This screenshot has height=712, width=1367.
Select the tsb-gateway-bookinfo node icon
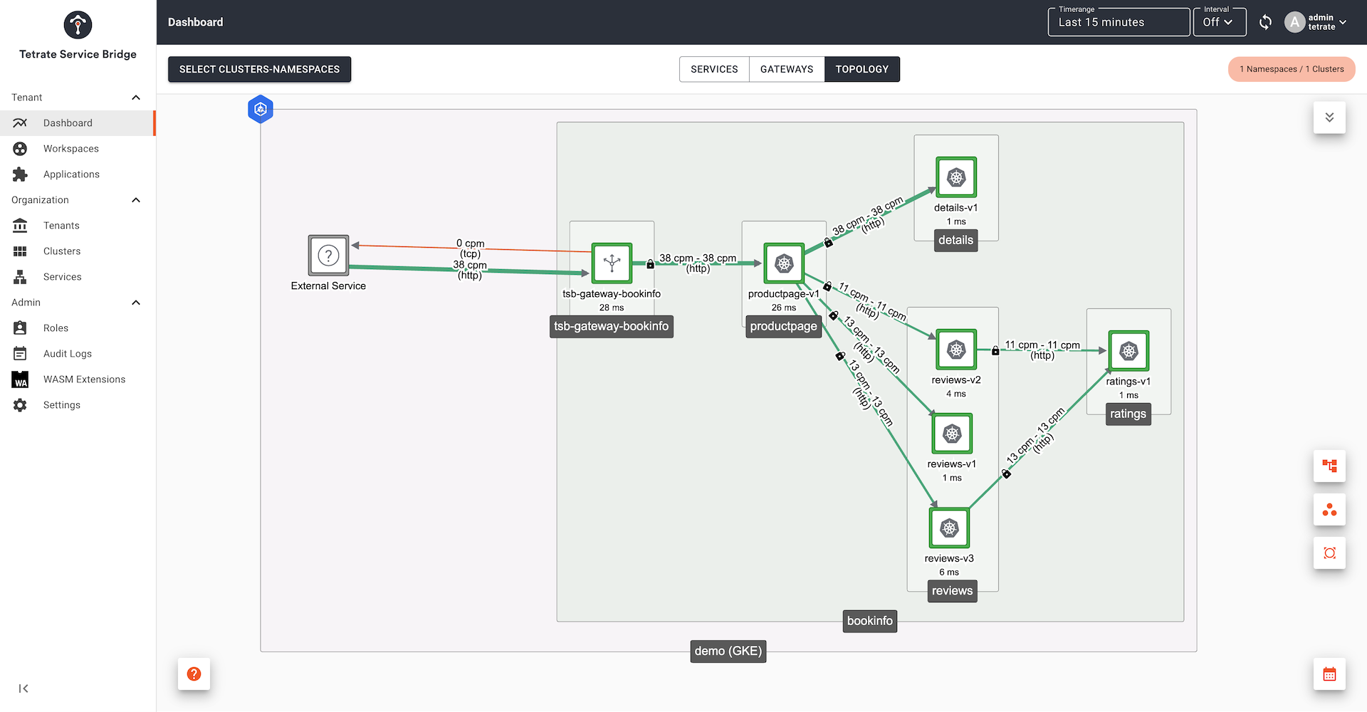(612, 263)
